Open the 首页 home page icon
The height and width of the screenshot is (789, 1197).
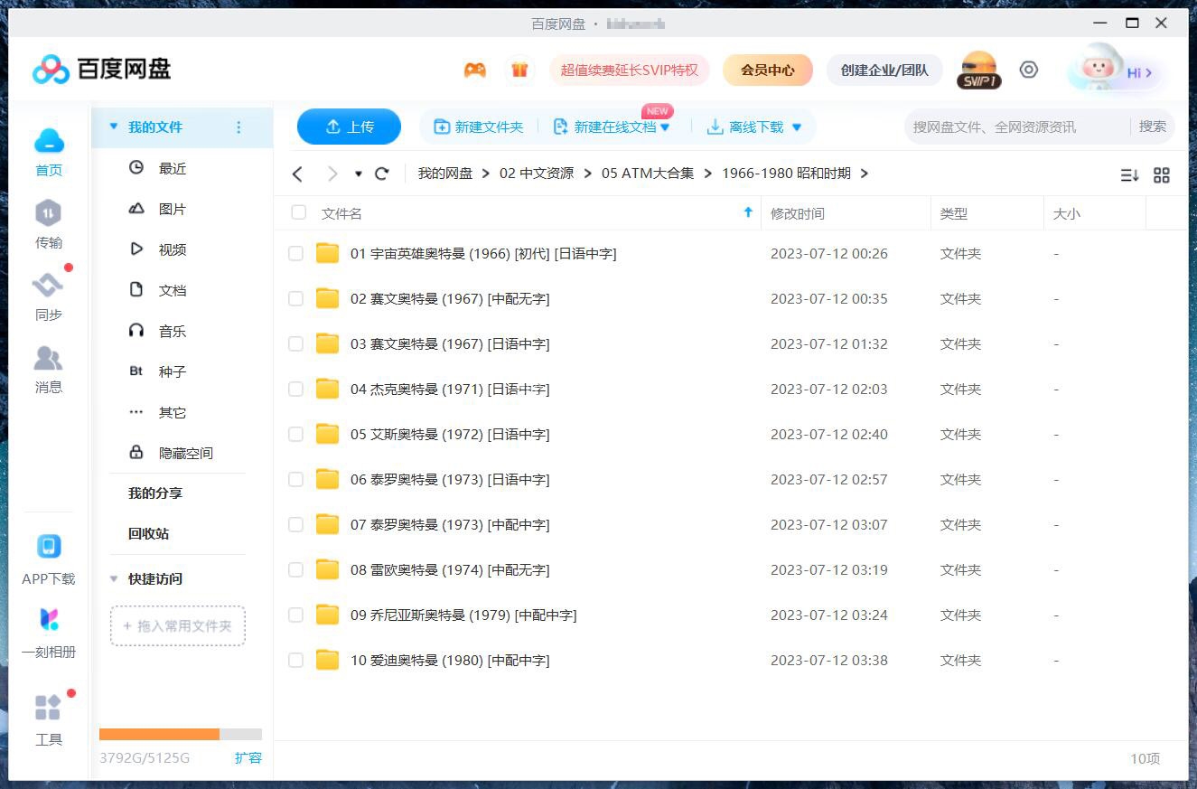[x=49, y=142]
